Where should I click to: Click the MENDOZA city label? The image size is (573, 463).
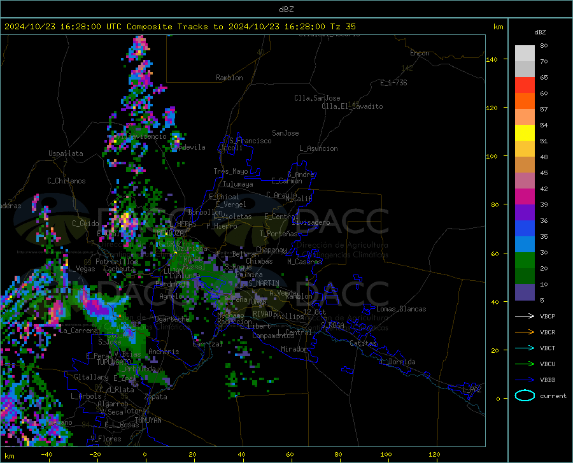click(170, 233)
